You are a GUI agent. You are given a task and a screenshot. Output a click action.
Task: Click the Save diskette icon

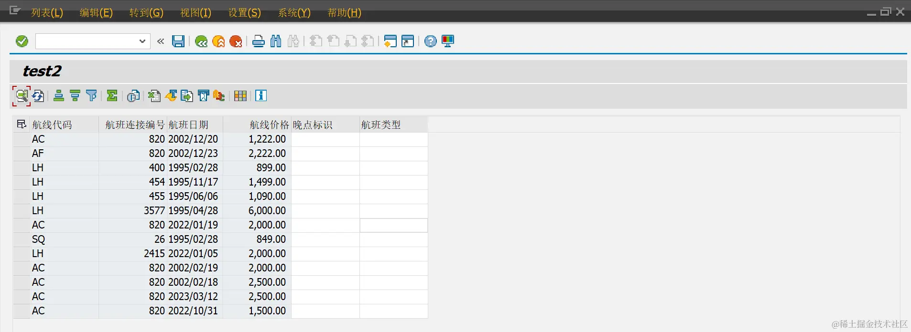point(178,41)
